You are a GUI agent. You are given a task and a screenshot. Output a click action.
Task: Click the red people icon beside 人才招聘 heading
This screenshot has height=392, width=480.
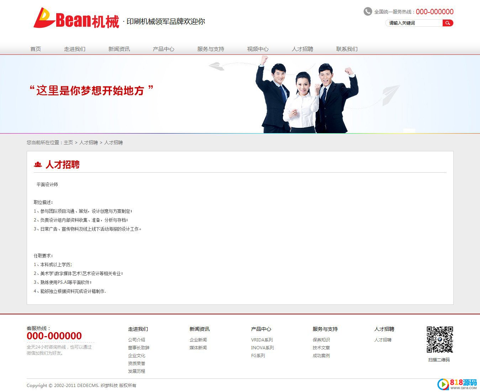click(38, 164)
